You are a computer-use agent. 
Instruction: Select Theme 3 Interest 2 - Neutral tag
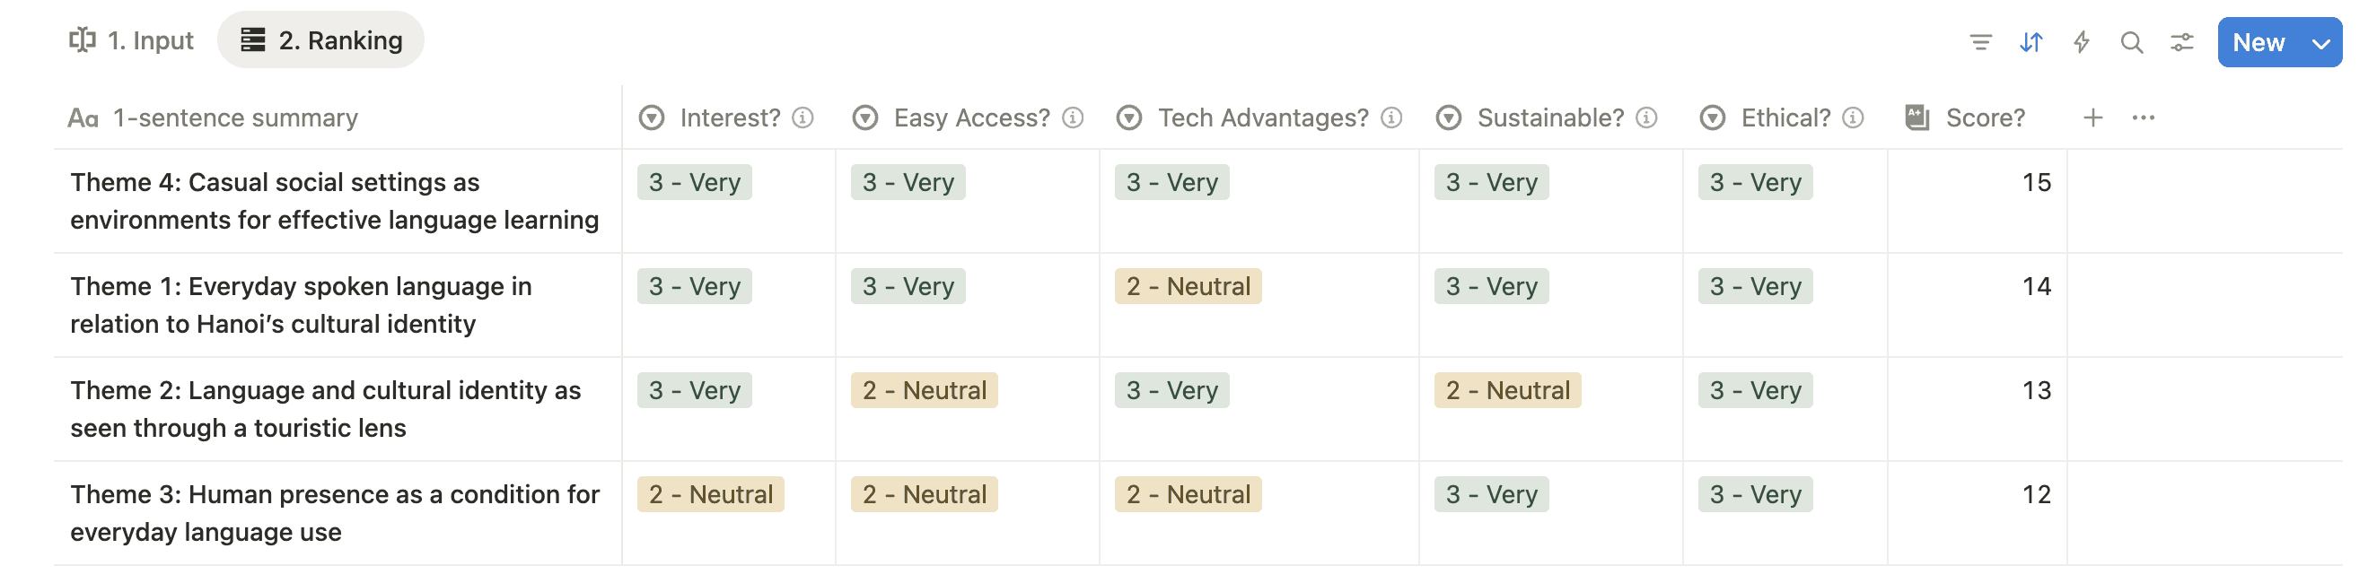coord(711,495)
